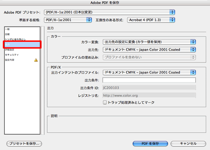Image resolution: width=210 pixels, height=150 pixels.
Task: Open the 出力先 Japan Color dropdown
Action: 149,49
